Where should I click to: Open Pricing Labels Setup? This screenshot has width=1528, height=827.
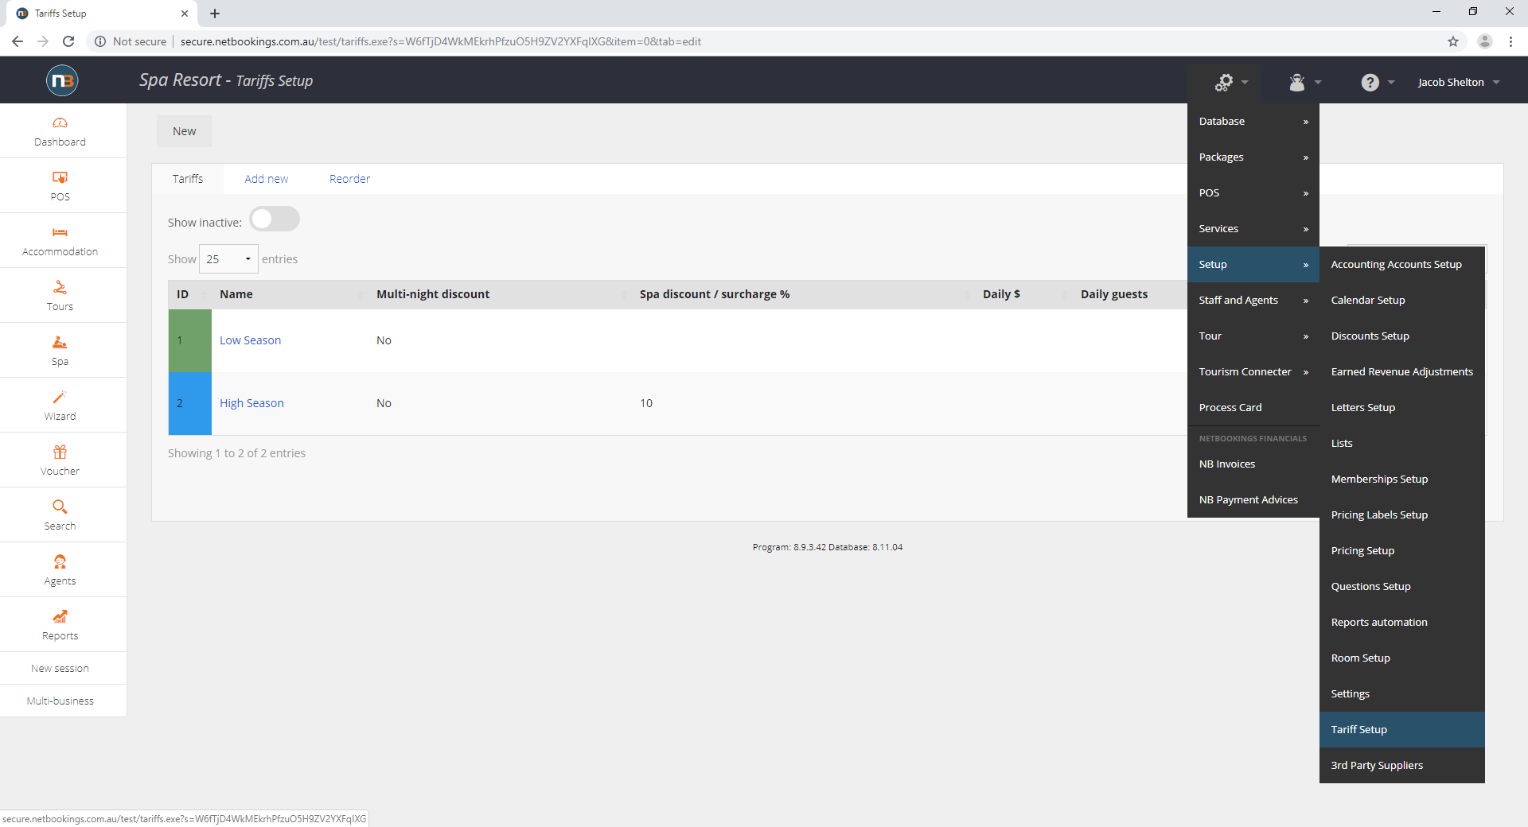coord(1402,514)
